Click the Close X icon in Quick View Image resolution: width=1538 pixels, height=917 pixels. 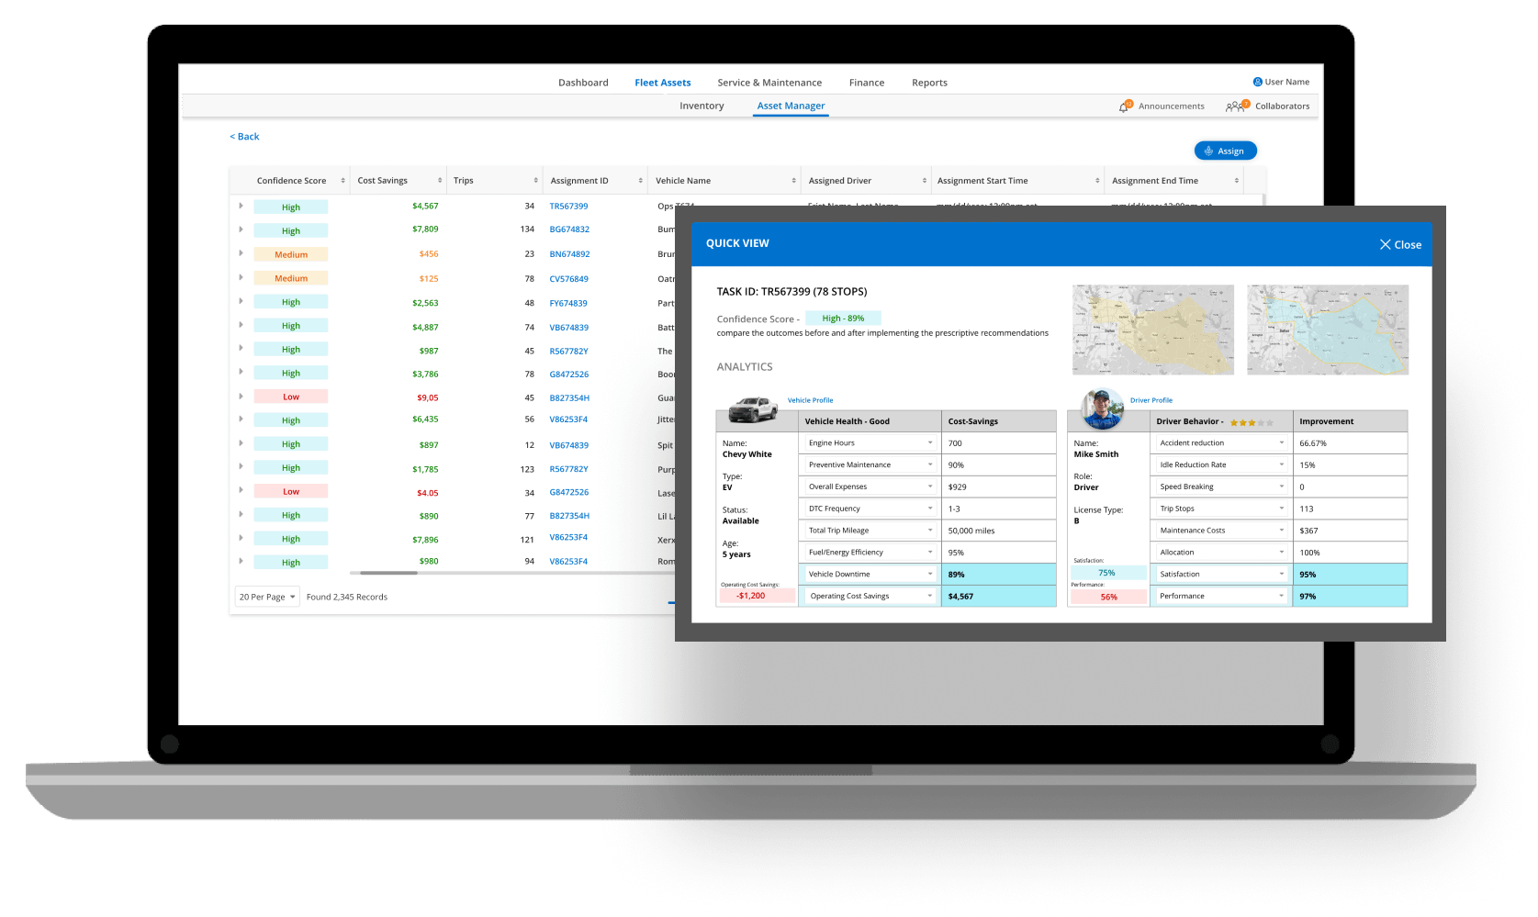(x=1385, y=244)
